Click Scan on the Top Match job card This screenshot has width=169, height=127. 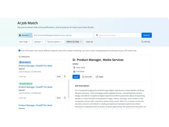pos(59,77)
